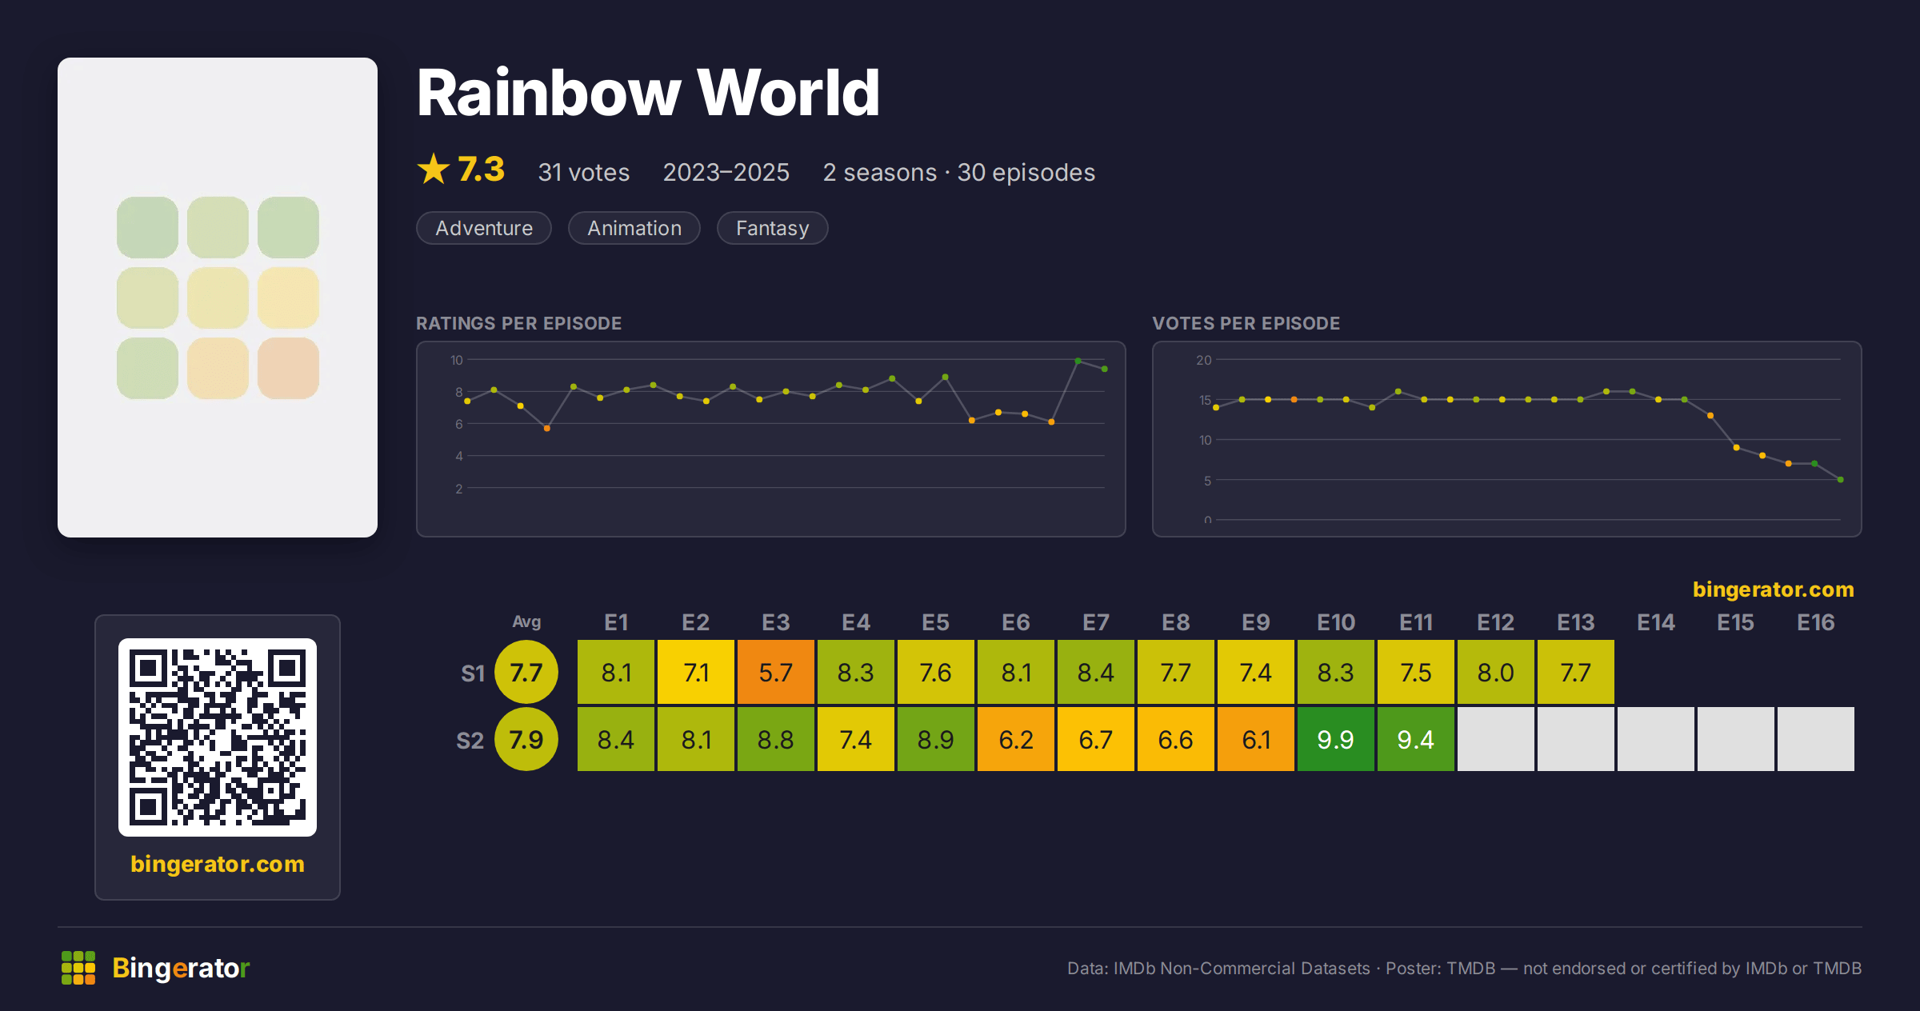Open bingerator.com link under QR code
Screen dimensions: 1920x1011
pyautogui.click(x=218, y=864)
